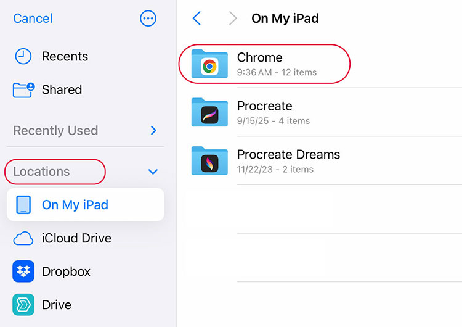
Task: Open the iCloud Drive location
Action: [x=76, y=238]
